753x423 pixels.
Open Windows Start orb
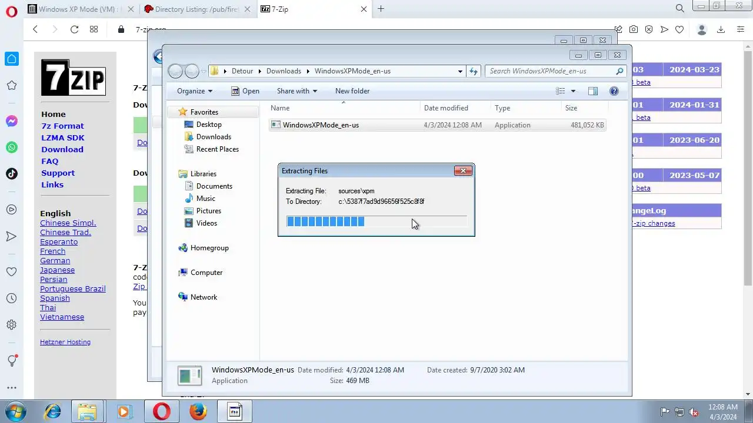pyautogui.click(x=15, y=411)
